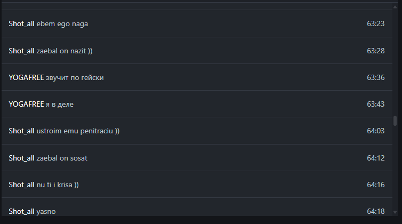Select the 'я в деле' message text
The image size is (402, 224).
point(60,104)
